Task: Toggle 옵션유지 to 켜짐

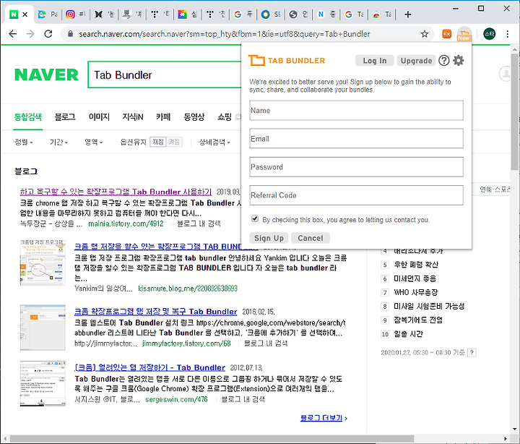Action: (x=174, y=142)
